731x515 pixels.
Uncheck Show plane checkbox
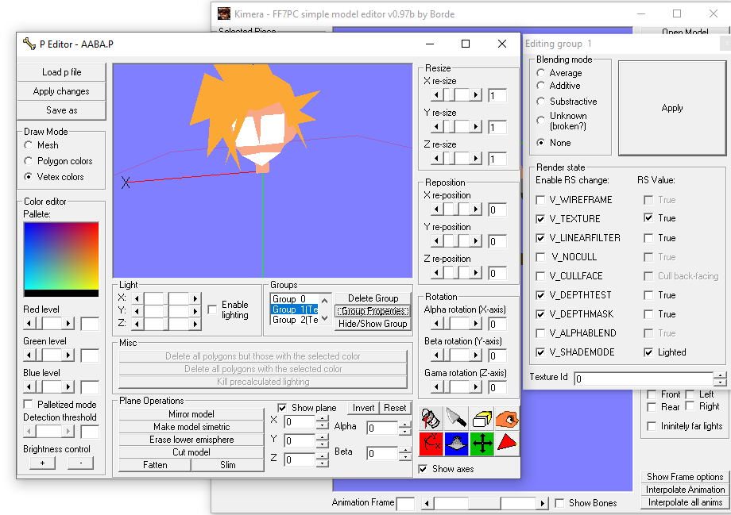pos(282,408)
